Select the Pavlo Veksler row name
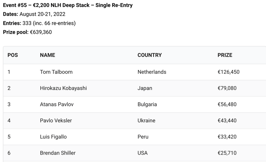Viewport: 266px width, 162px height. coord(56,120)
